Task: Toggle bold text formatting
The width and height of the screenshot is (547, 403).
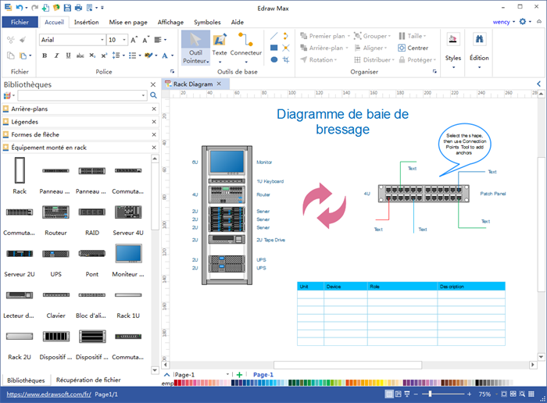Action: [45, 55]
